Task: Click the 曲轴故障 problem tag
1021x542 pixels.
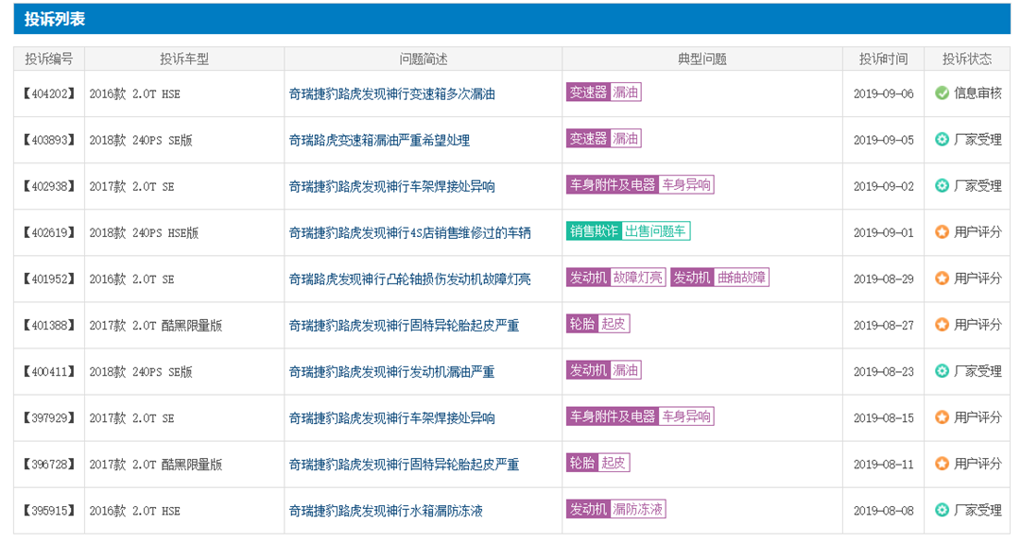Action: pos(741,278)
